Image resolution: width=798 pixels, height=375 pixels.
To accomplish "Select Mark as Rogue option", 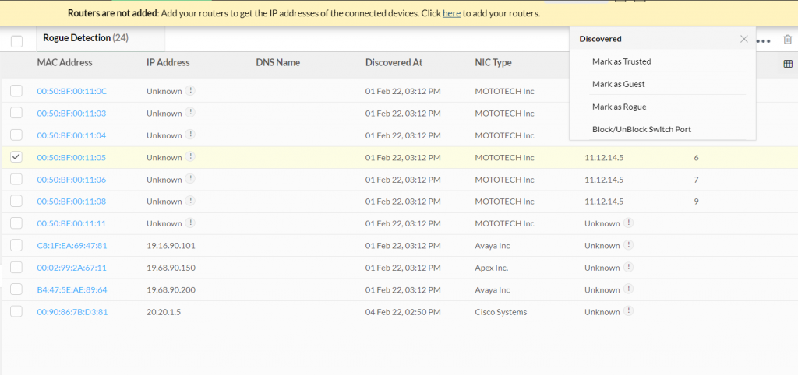I will coord(619,107).
